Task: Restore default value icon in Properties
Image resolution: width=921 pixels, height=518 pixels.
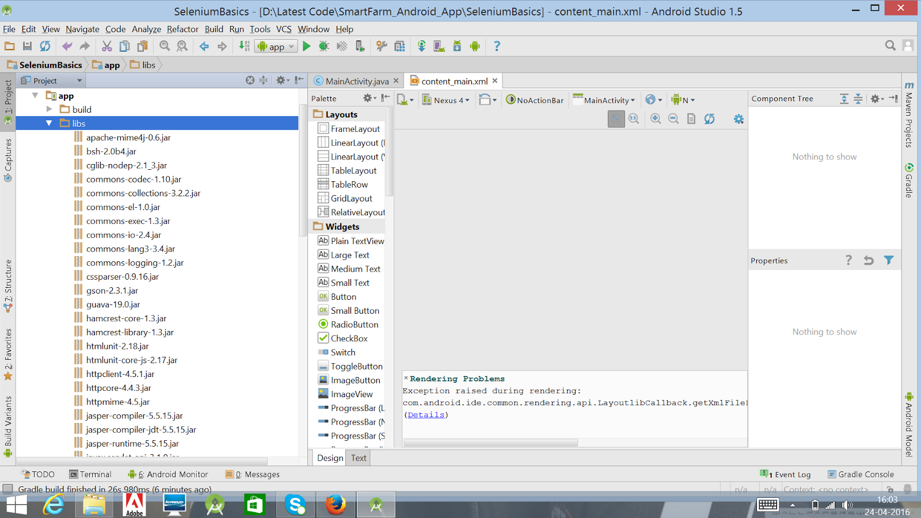Action: (869, 260)
